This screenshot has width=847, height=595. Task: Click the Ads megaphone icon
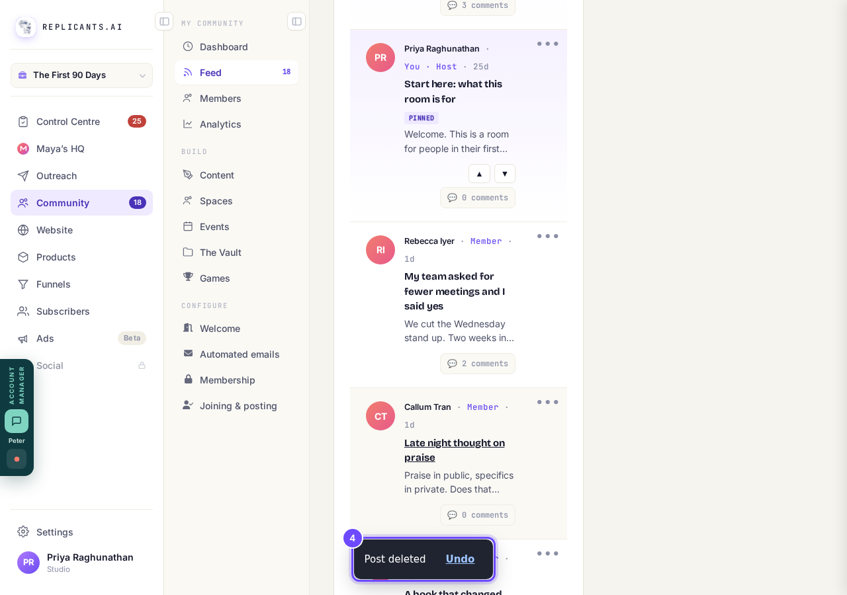click(23, 338)
